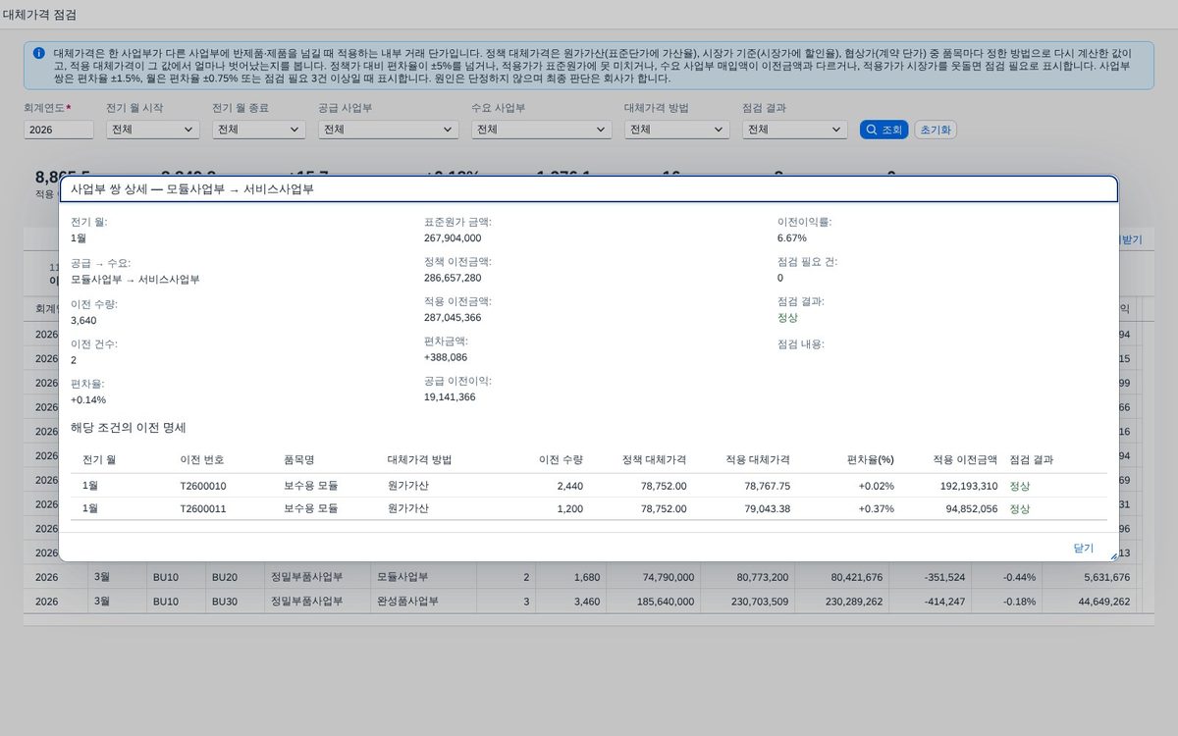Click the 대체가격 점검 page title
Screen dimensions: 1178x736
click(39, 15)
